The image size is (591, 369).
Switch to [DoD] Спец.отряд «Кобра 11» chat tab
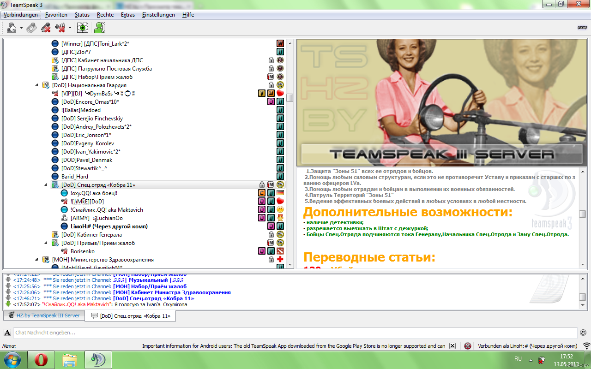pyautogui.click(x=131, y=316)
